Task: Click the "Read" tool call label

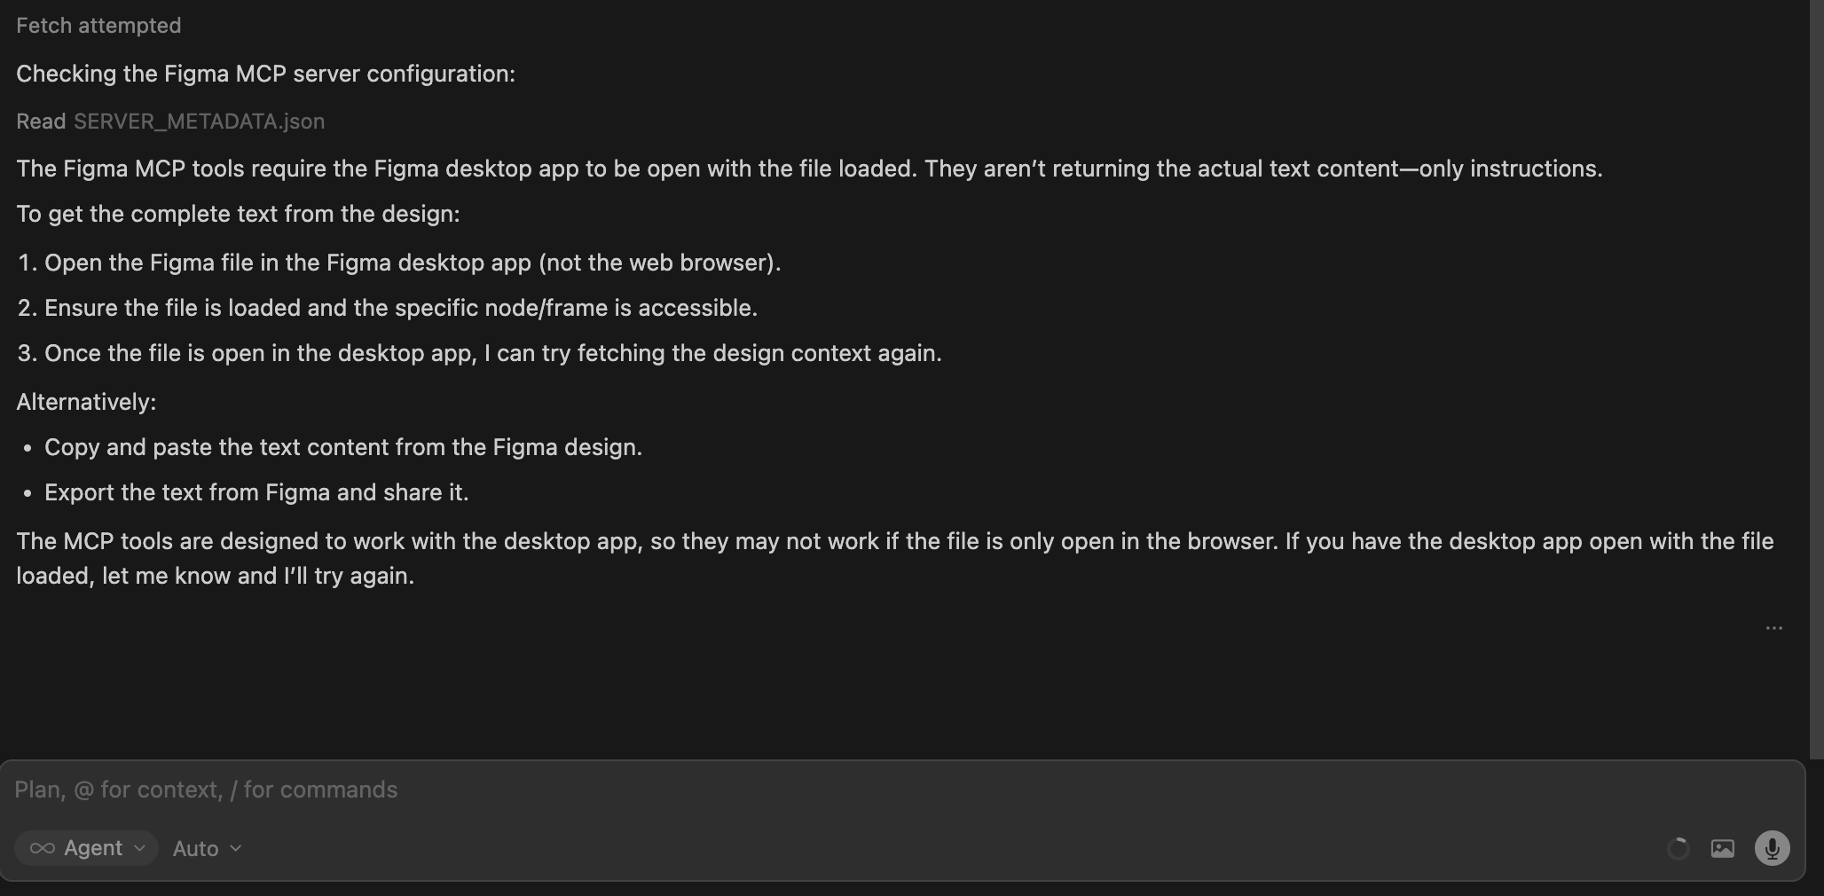Action: coord(41,122)
